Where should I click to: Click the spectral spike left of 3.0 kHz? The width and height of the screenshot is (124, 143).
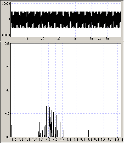click(11, 131)
